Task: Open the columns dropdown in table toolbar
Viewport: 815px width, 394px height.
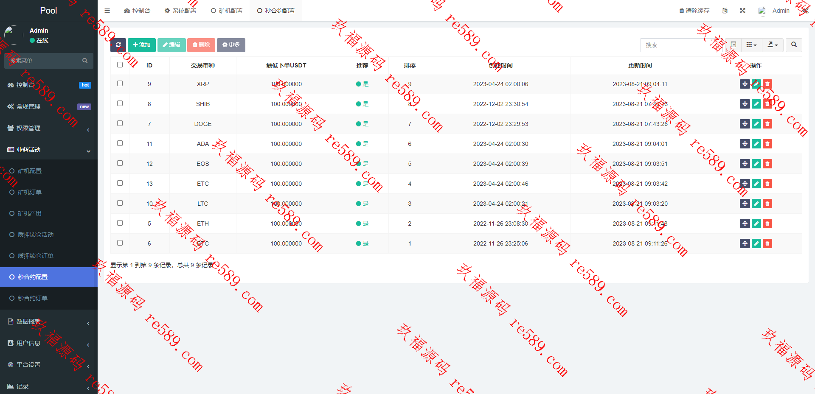Action: (751, 45)
